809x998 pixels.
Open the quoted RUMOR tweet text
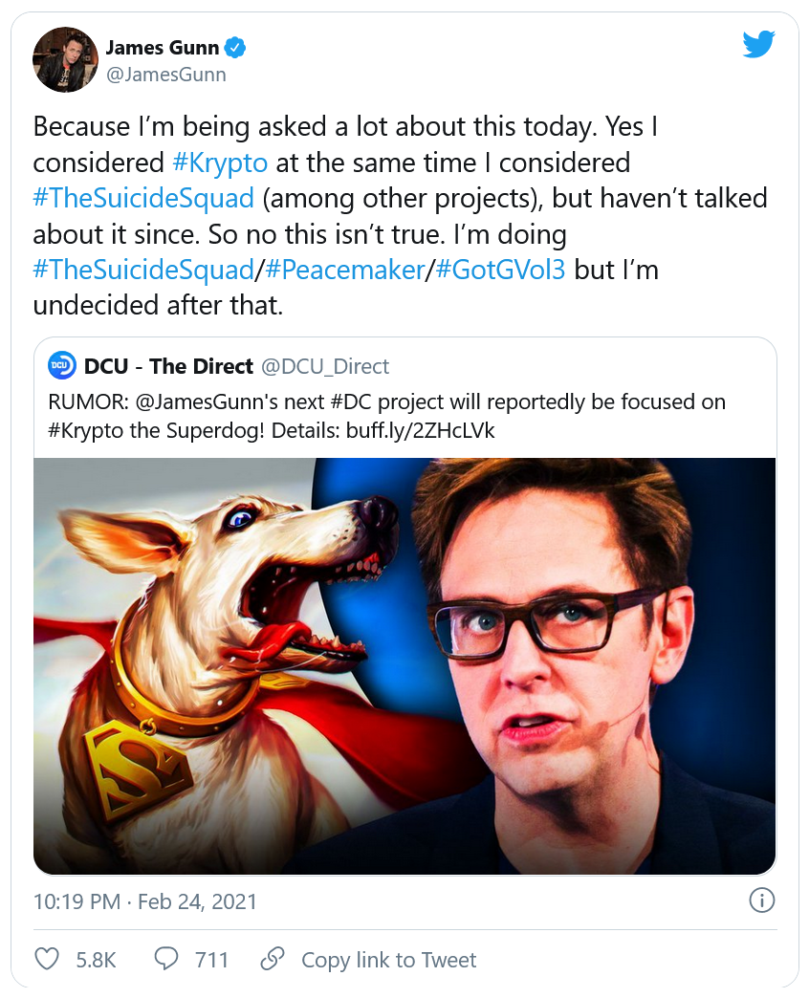click(385, 416)
